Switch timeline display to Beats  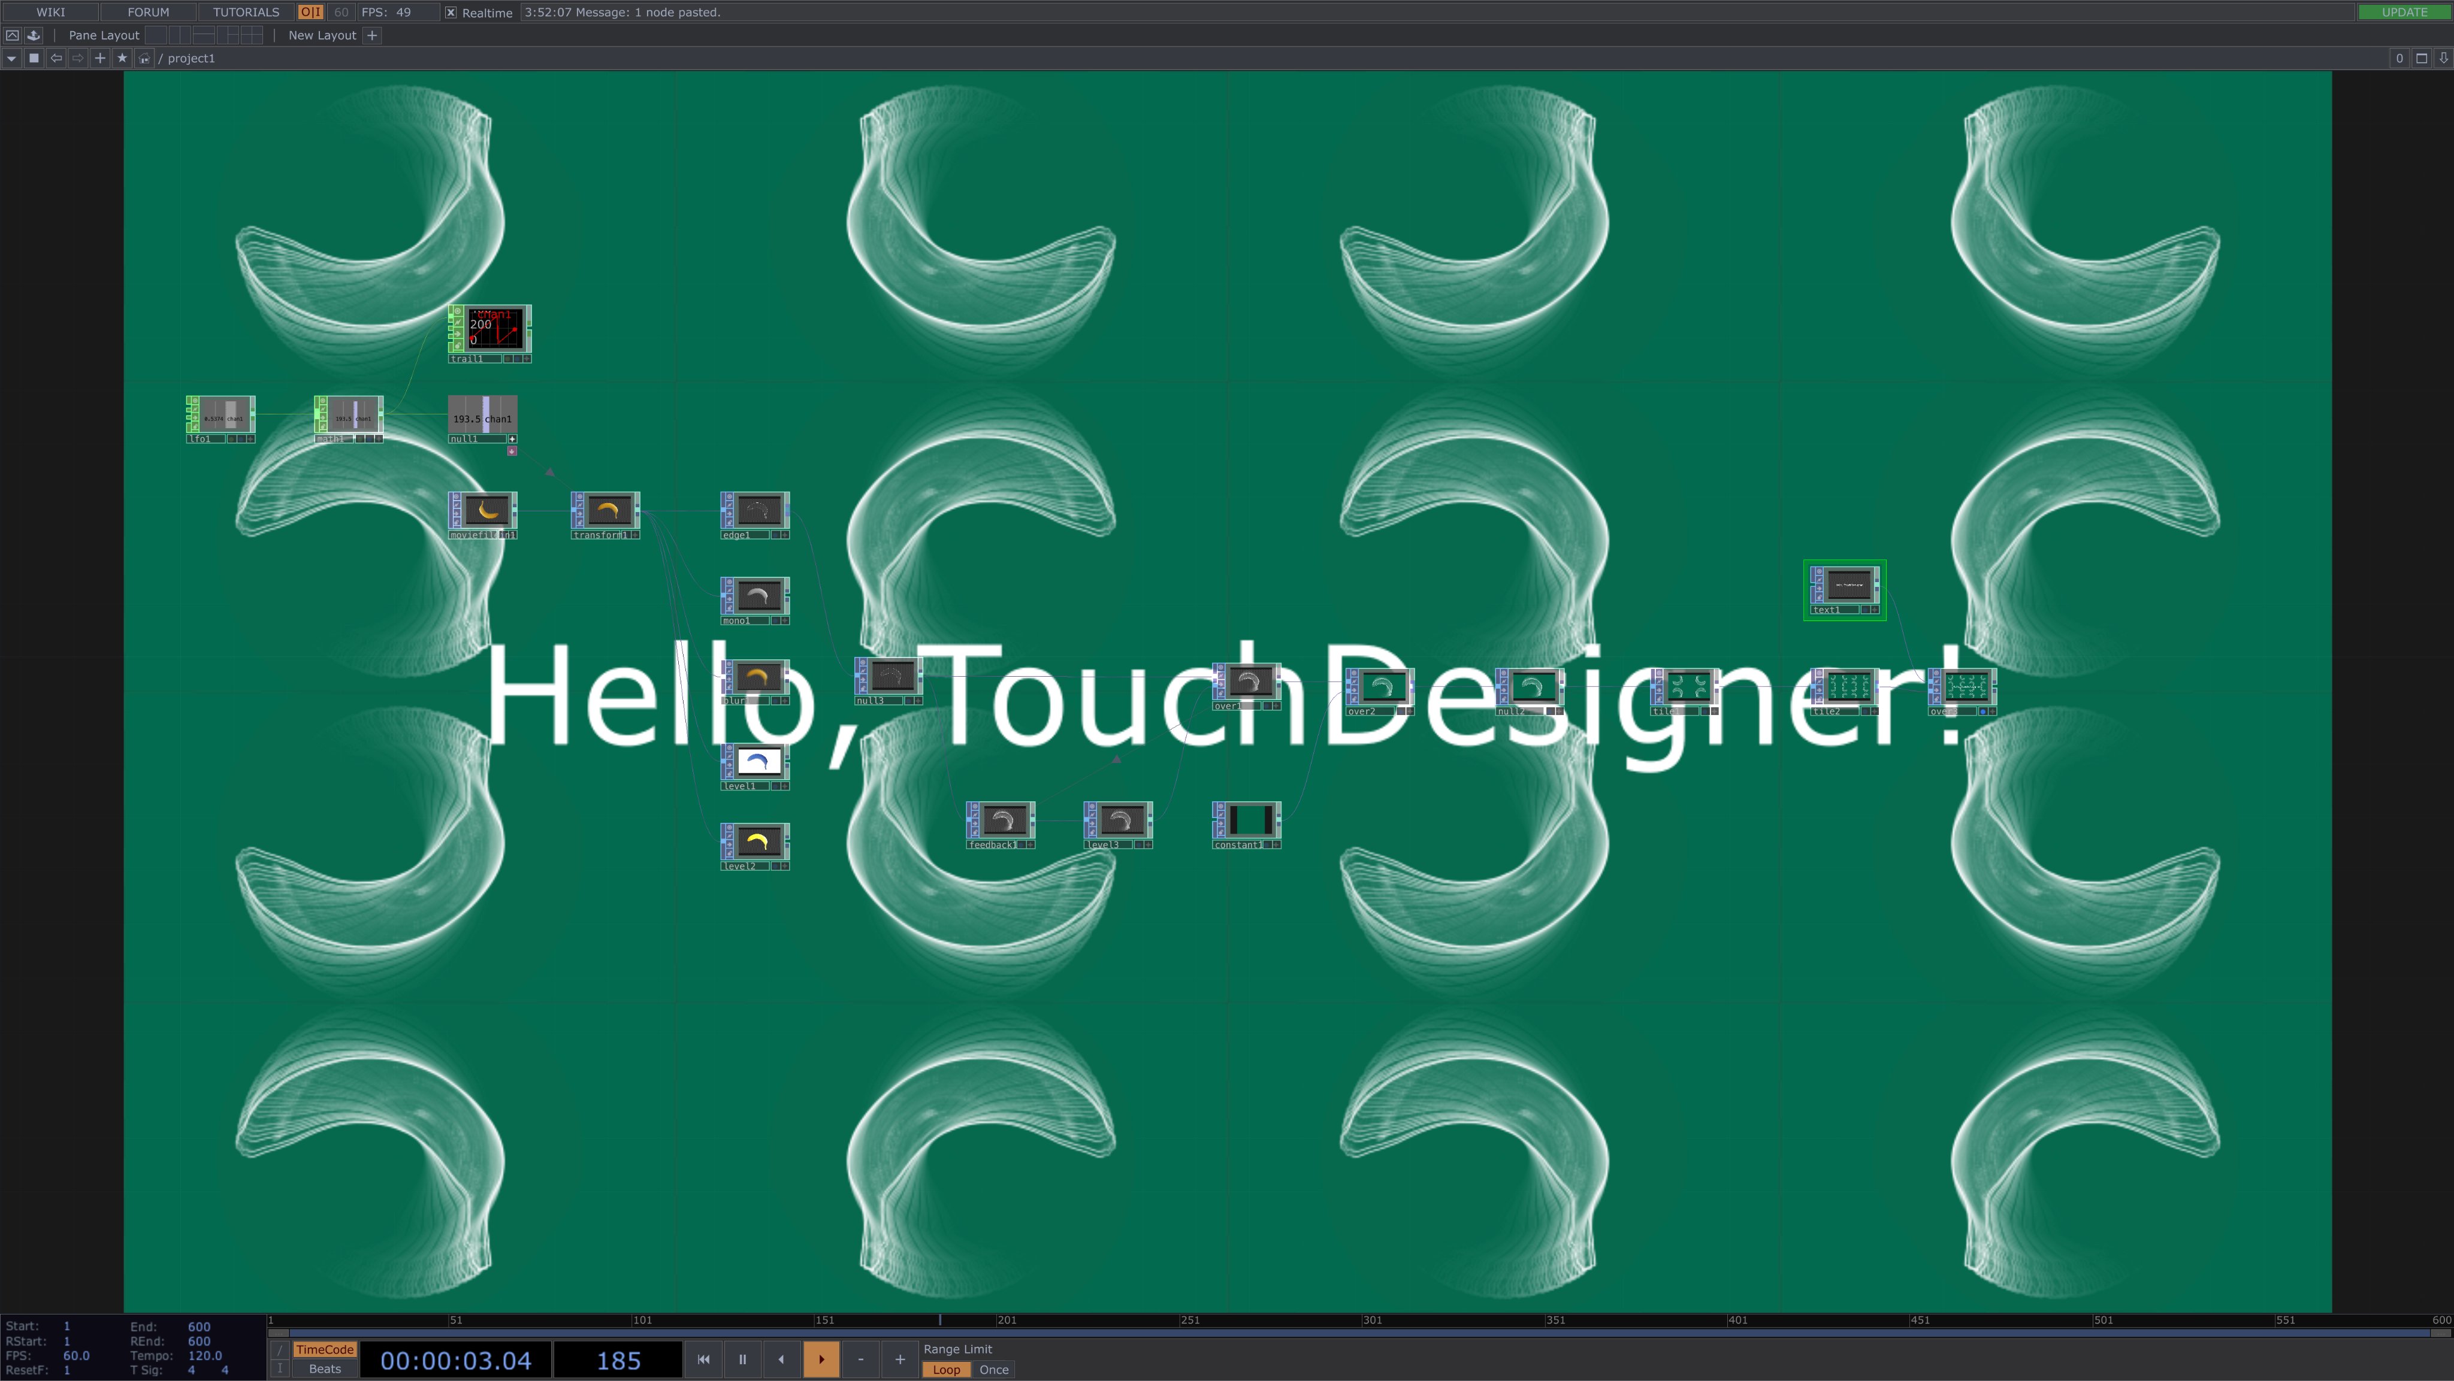324,1368
